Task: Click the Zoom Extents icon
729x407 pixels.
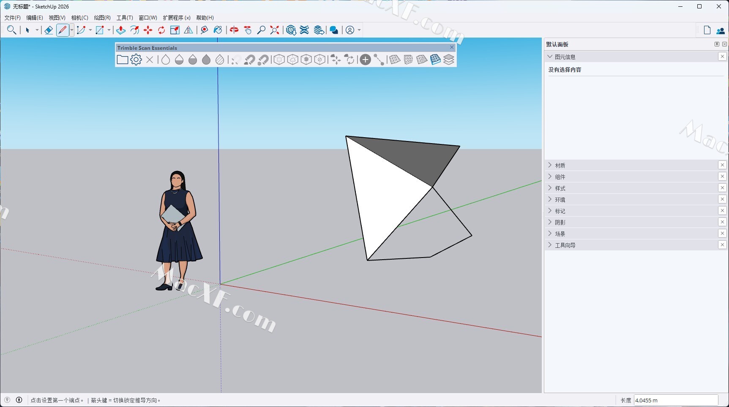Action: (275, 30)
